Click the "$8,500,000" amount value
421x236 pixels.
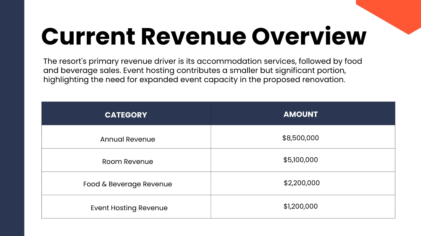click(301, 138)
